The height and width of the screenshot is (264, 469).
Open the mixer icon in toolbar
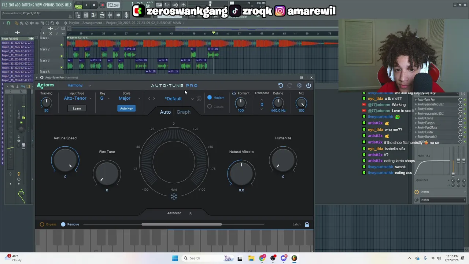point(110,15)
